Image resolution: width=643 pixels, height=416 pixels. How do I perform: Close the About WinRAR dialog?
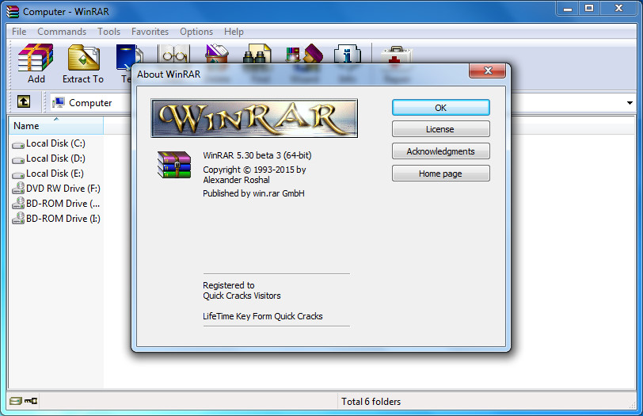(488, 71)
